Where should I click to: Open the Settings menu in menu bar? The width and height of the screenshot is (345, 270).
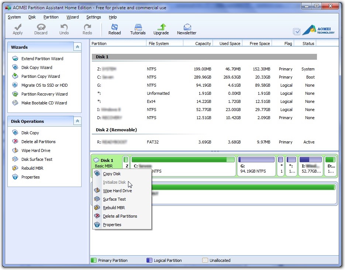click(93, 17)
